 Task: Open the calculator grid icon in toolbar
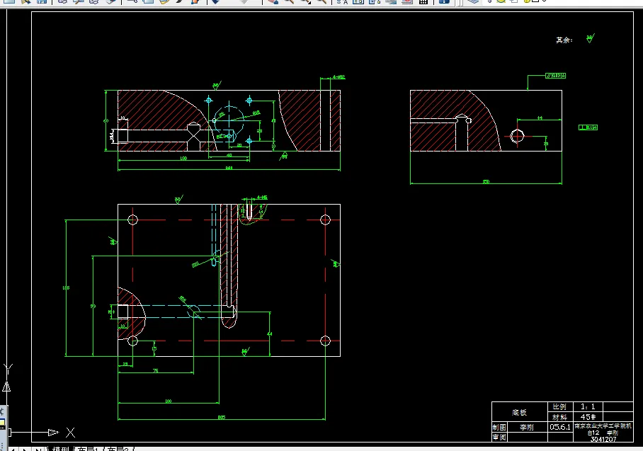pyautogui.click(x=423, y=1)
